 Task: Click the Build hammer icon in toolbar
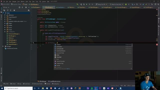point(77,4)
